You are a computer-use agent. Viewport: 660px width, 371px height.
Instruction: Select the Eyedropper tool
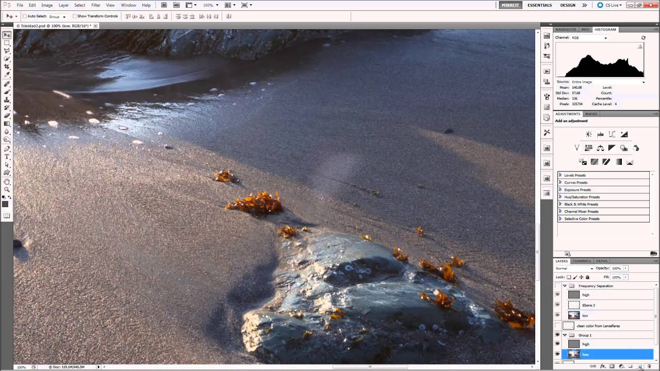(x=7, y=75)
